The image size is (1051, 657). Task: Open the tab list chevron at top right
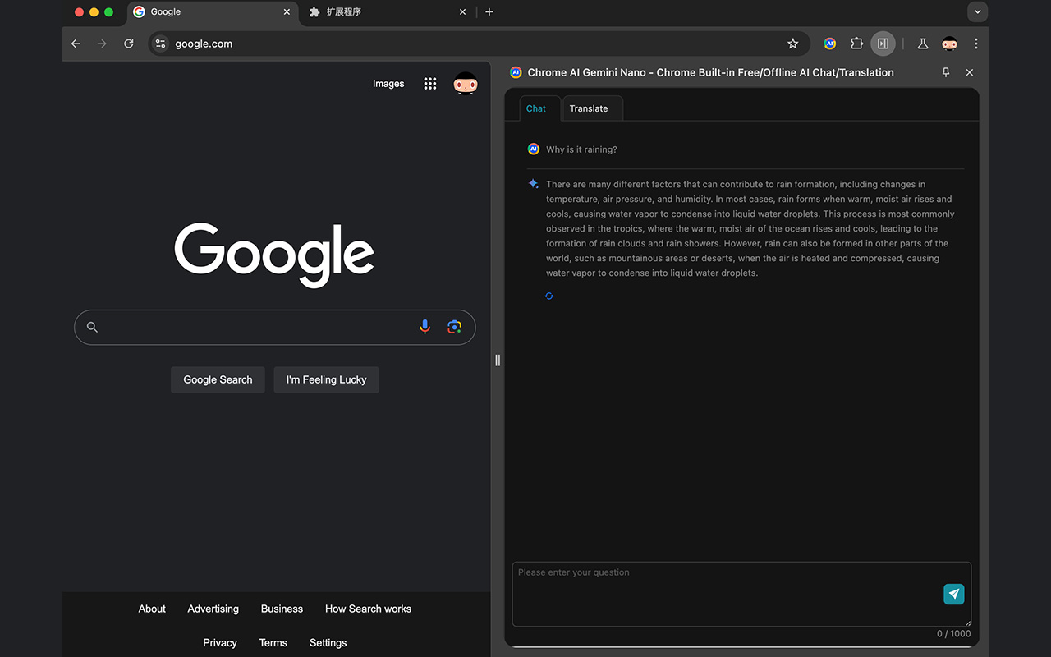[x=976, y=11]
